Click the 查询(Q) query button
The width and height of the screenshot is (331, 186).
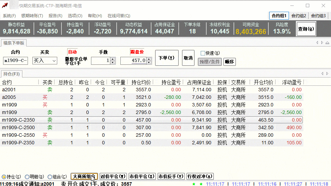tap(306, 29)
